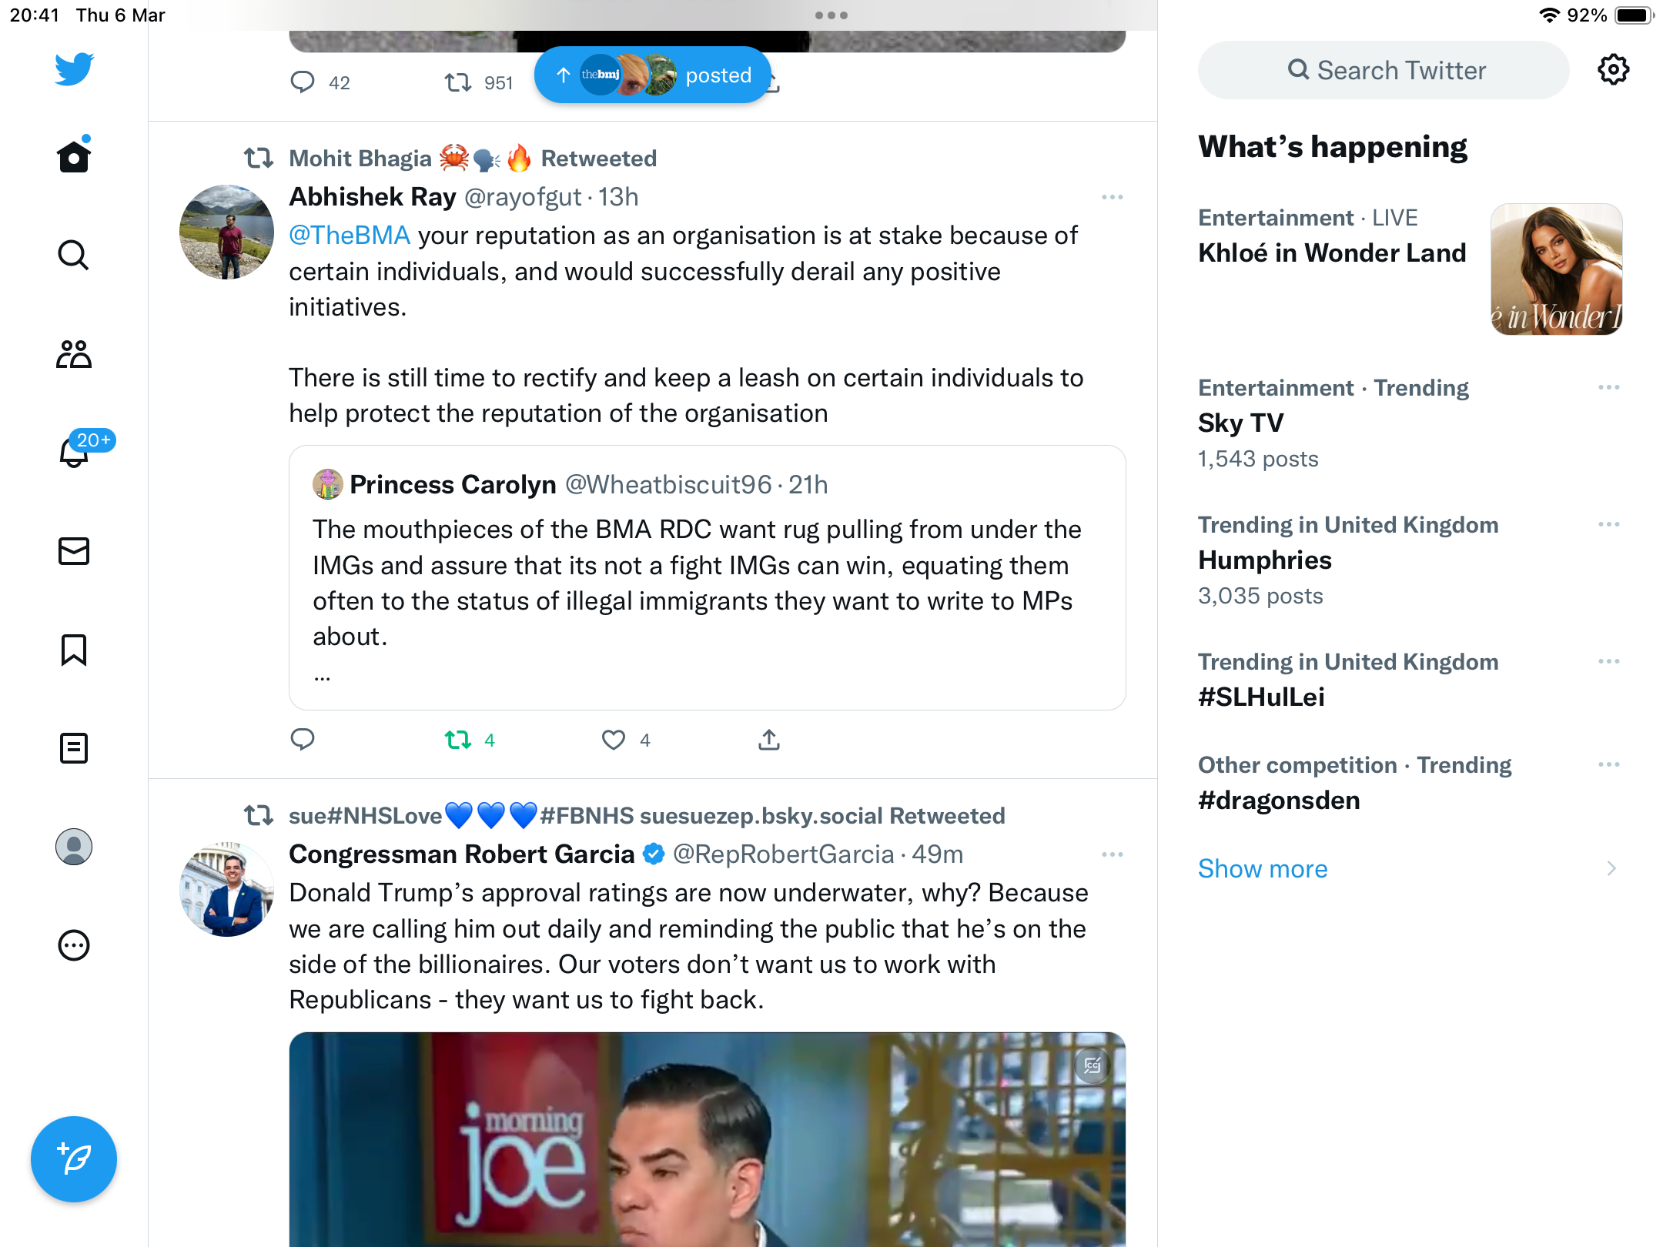Compose a new tweet with feather button
The width and height of the screenshot is (1663, 1247).
pyautogui.click(x=74, y=1158)
